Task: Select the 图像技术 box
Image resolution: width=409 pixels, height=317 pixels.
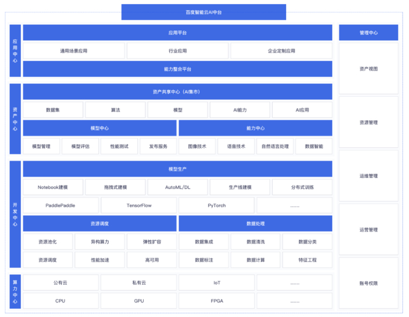Action: tap(197, 147)
